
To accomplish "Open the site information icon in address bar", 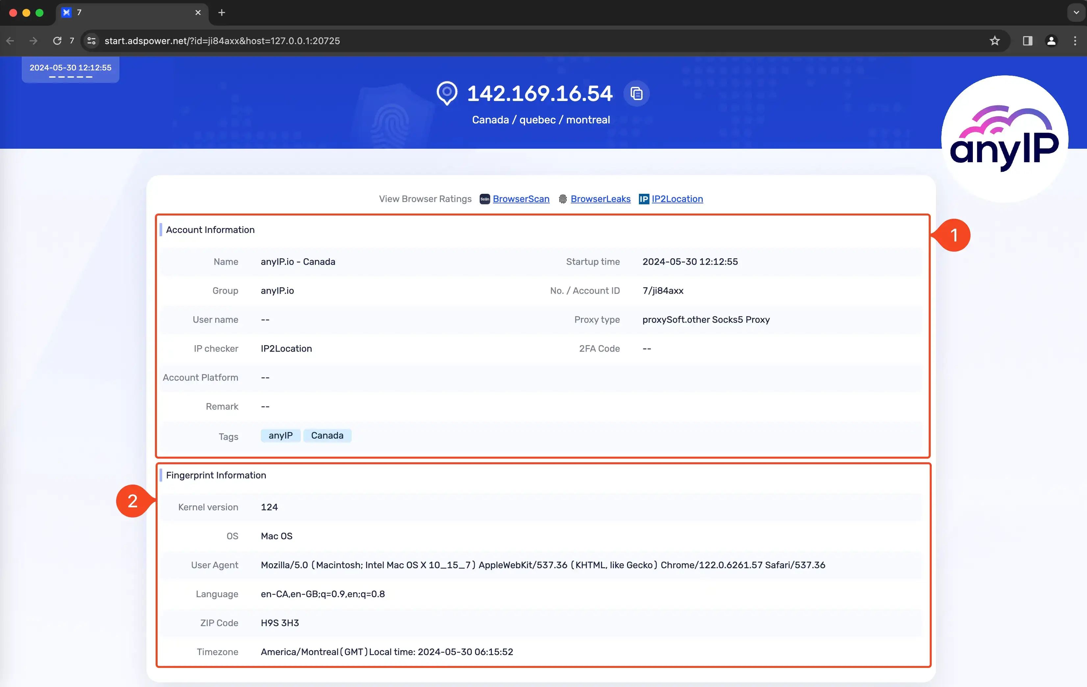I will tap(91, 40).
